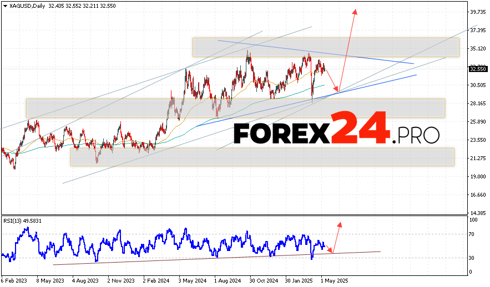
Task: Select the lowest gray support zone rectangle
Action: [x=262, y=157]
